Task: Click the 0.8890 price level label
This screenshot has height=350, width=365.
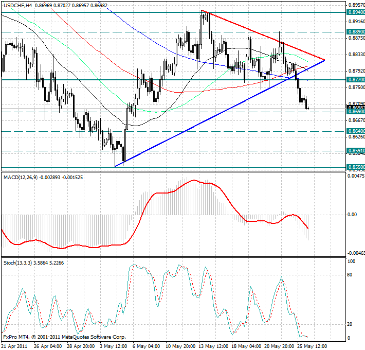Action: (356, 32)
